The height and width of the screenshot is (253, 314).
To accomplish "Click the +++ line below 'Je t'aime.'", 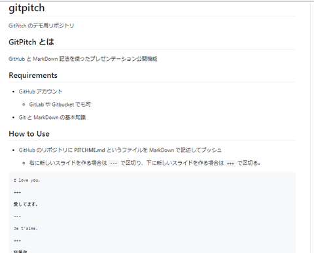I will tap(18, 241).
